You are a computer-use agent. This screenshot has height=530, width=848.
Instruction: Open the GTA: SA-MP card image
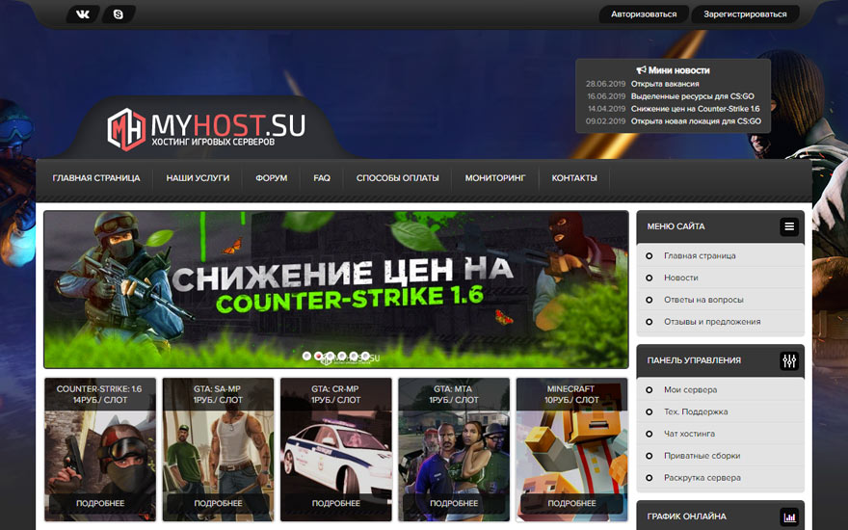tap(218, 452)
